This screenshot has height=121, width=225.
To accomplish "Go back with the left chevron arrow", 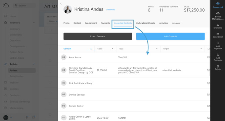I will [61, 3].
